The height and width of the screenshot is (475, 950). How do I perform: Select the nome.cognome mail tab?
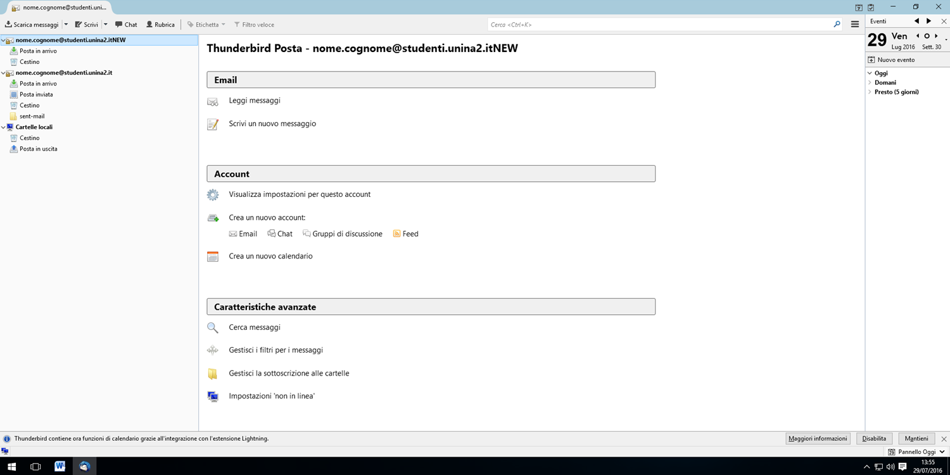point(59,8)
